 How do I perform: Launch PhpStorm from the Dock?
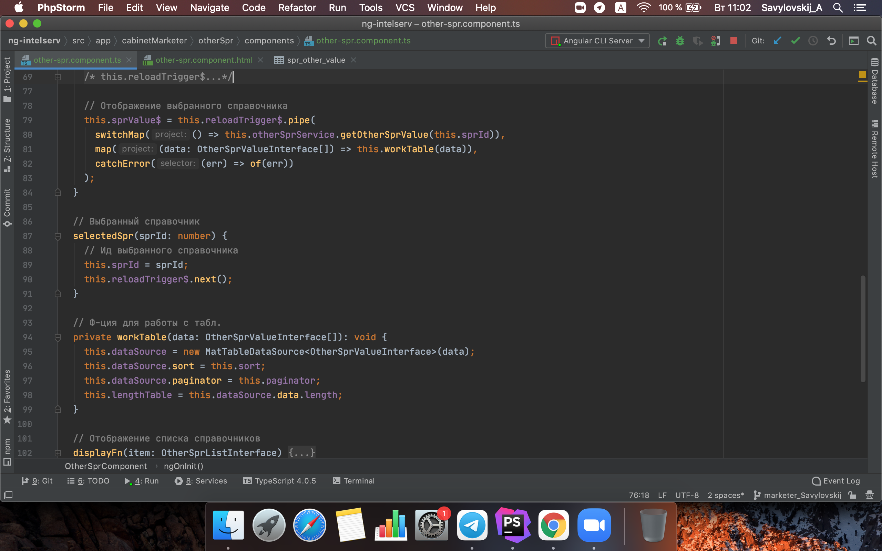point(512,525)
